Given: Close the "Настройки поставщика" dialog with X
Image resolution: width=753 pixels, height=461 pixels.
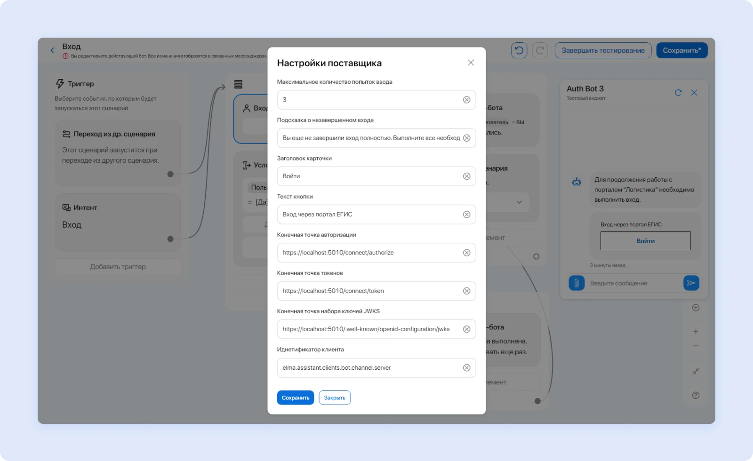Looking at the screenshot, I should (471, 62).
